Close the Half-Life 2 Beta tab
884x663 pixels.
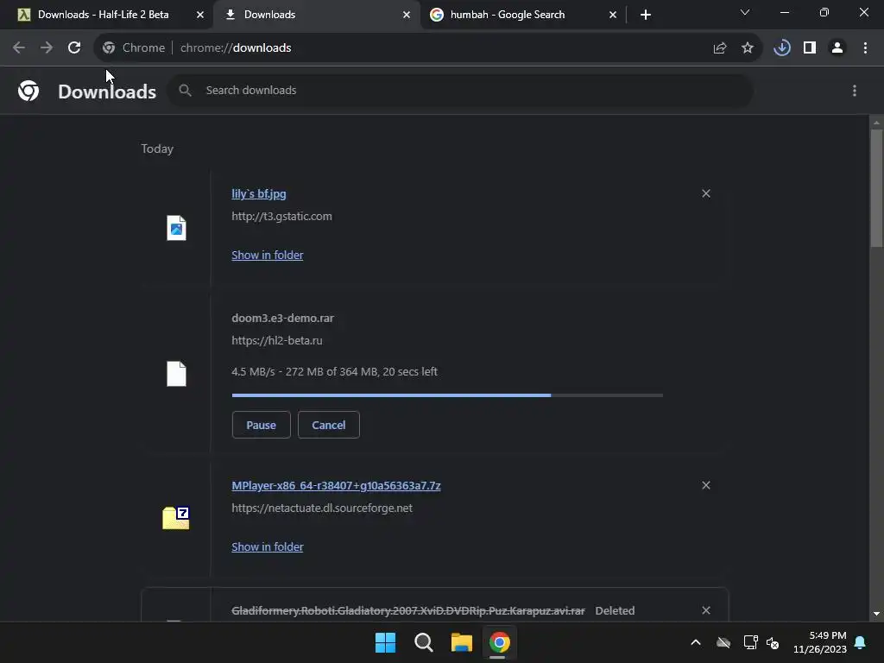200,15
